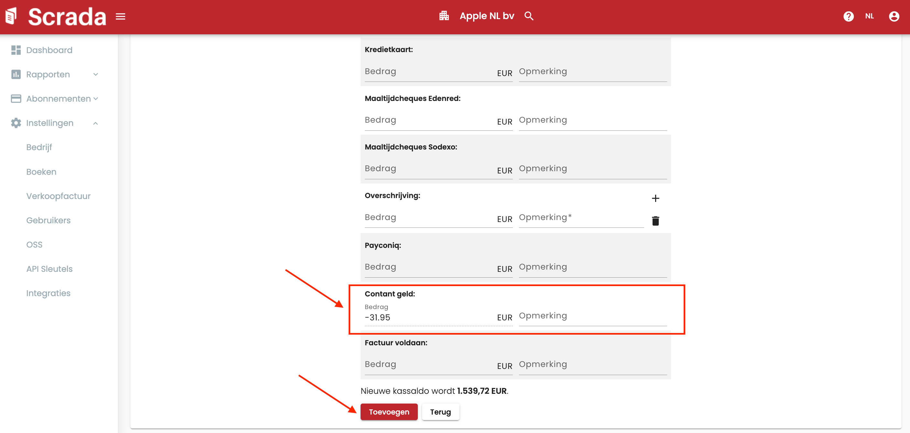Open the API Sleutels settings page
This screenshot has width=910, height=433.
point(49,269)
